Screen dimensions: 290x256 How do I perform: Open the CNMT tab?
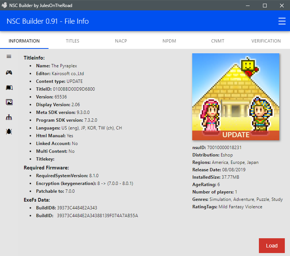tap(218, 41)
